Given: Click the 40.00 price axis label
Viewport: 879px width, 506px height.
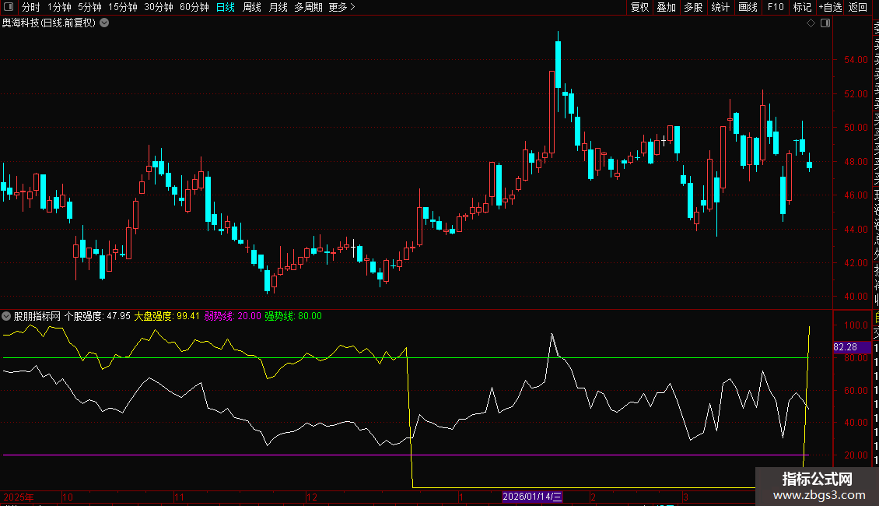Looking at the screenshot, I should point(856,297).
